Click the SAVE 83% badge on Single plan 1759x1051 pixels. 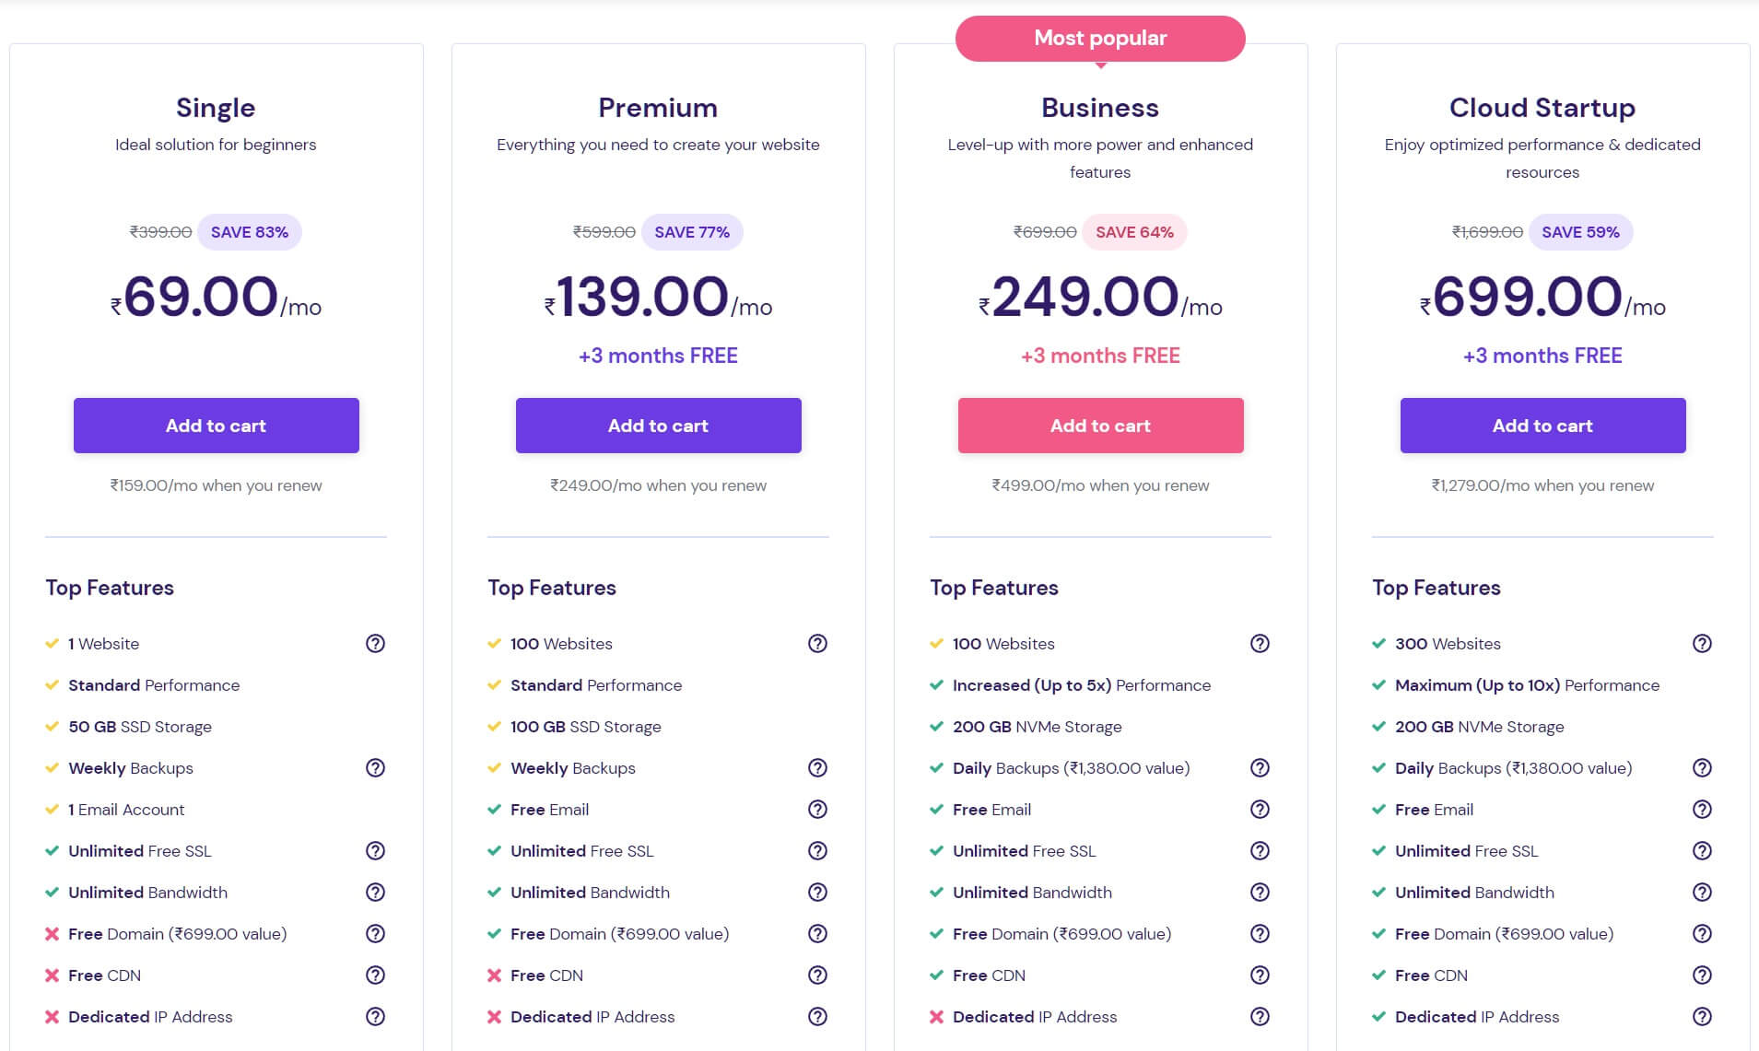[249, 231]
